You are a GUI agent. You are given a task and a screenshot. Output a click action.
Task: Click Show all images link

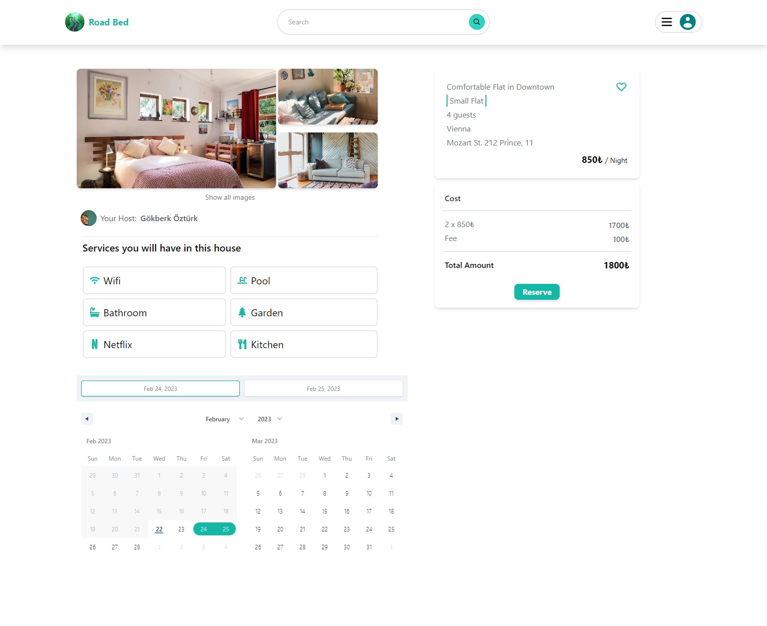coord(230,197)
